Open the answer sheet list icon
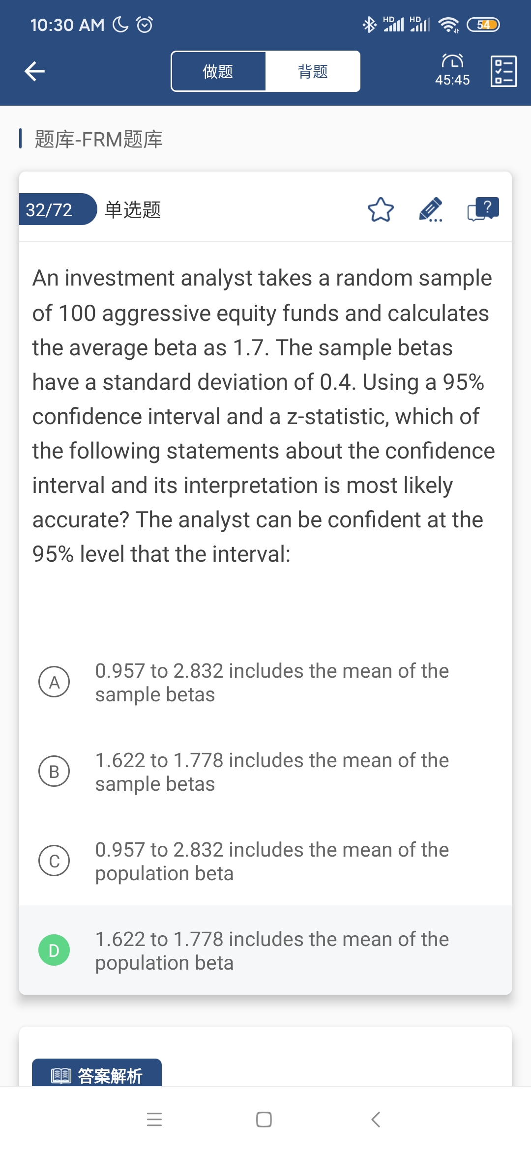 [503, 71]
